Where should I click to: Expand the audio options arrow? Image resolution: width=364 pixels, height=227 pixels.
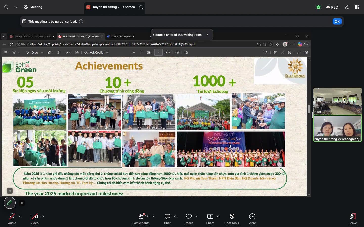20,216
